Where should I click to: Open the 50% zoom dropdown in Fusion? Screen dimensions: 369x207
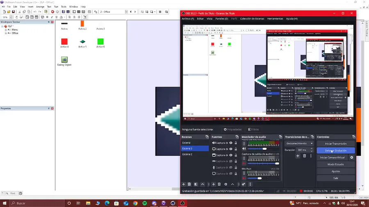(11, 17)
